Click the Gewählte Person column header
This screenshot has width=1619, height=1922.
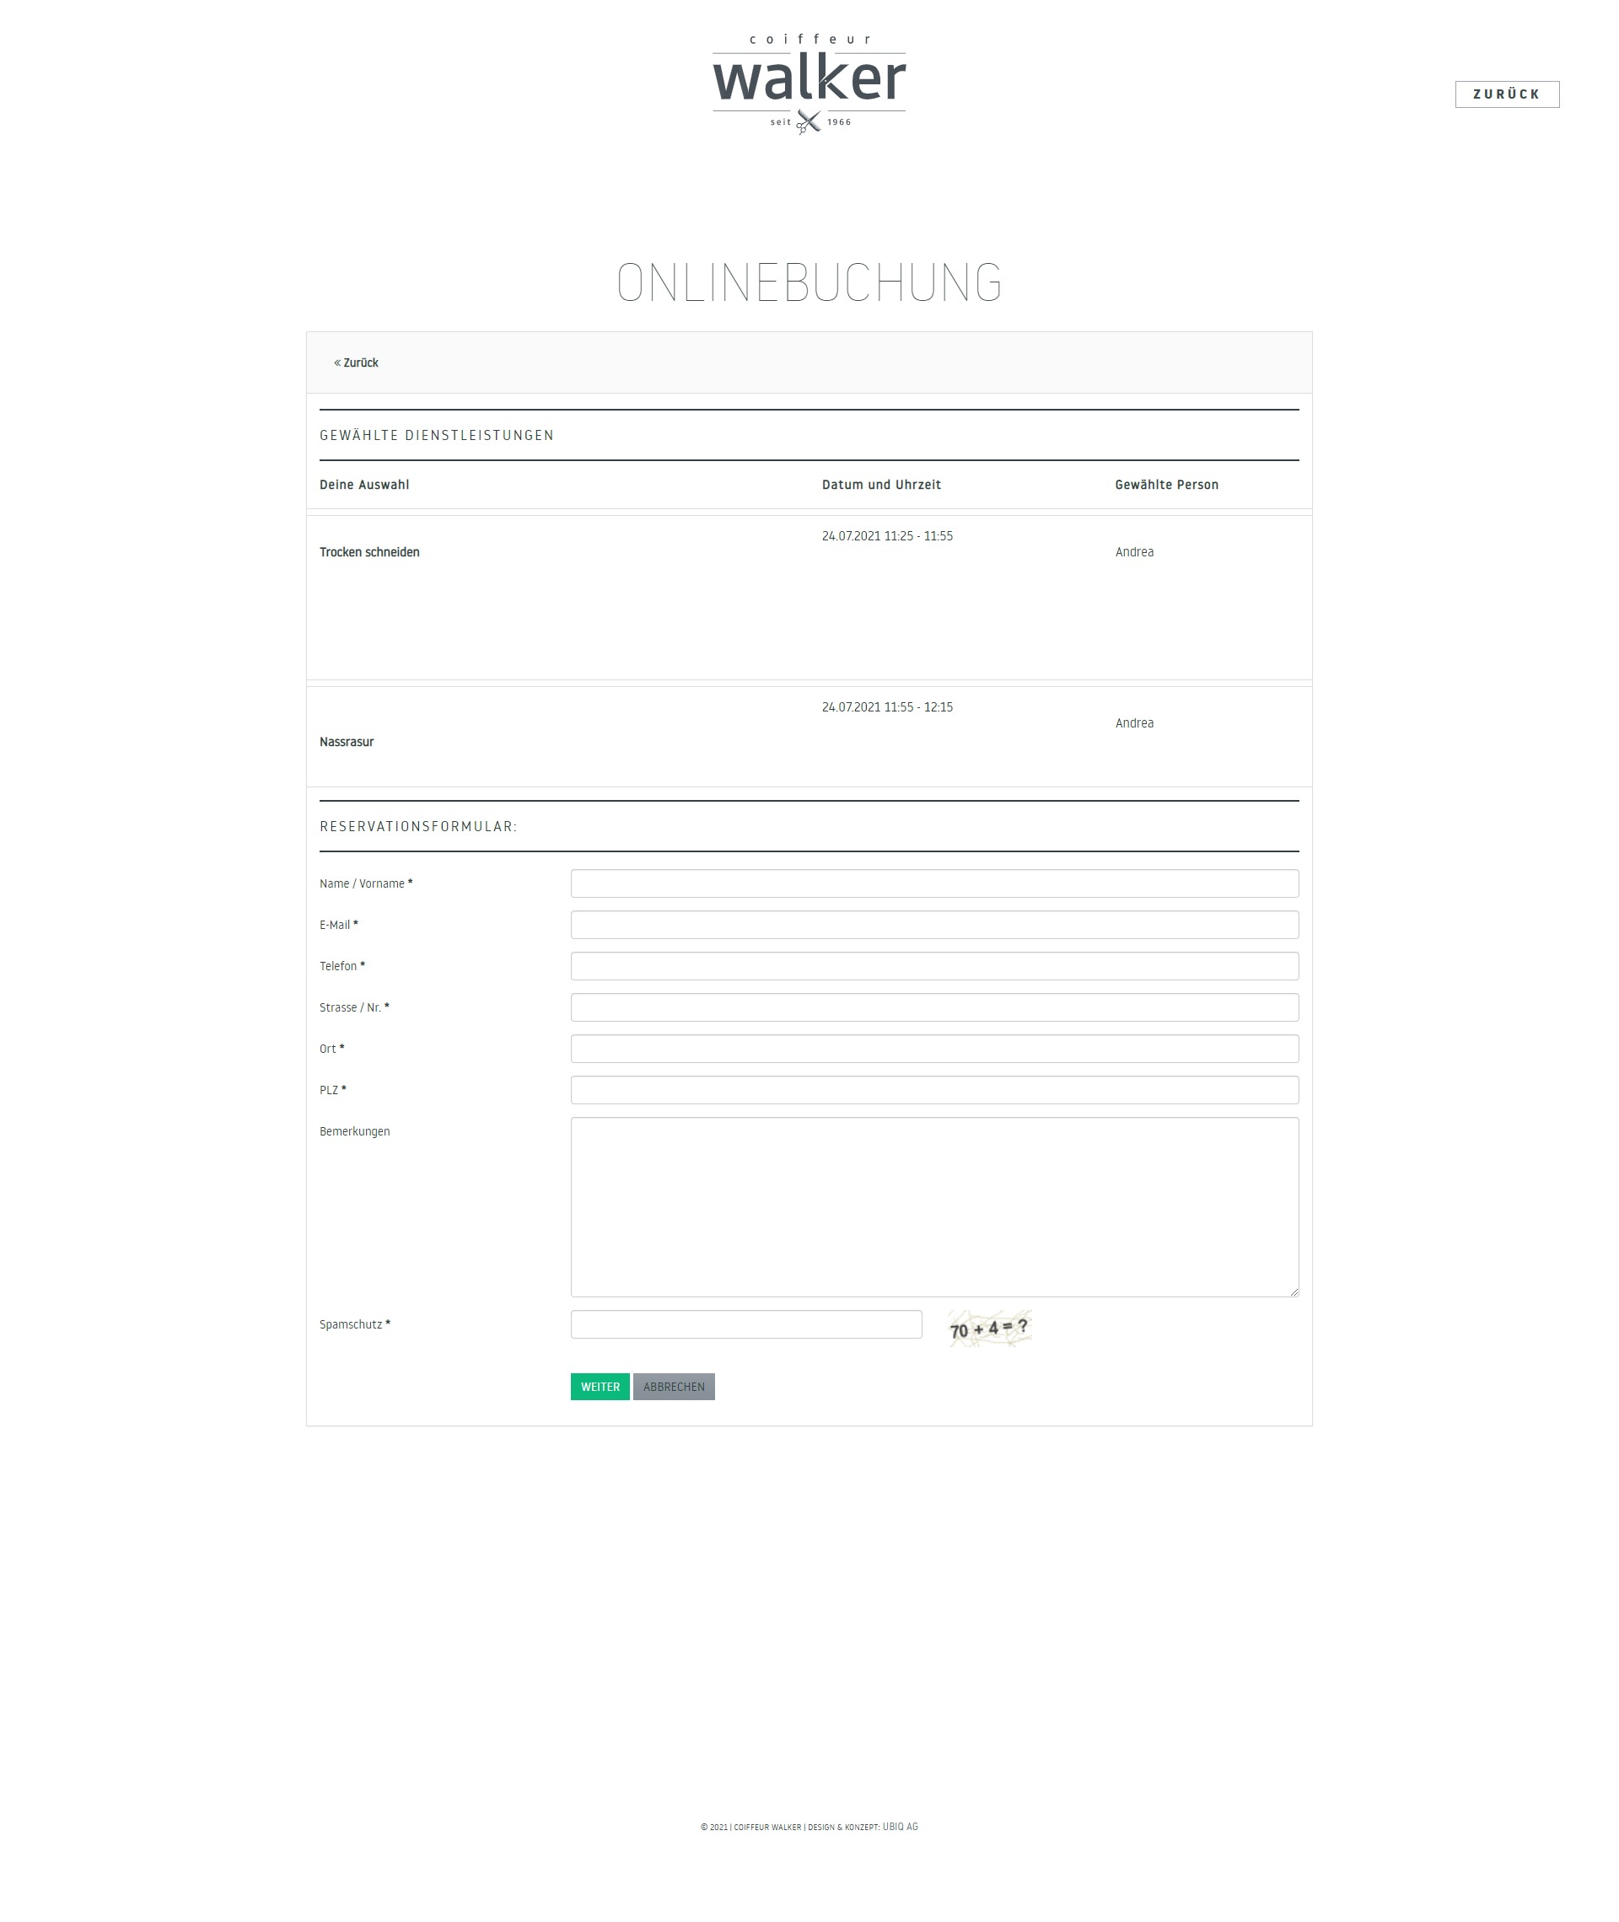[1166, 485]
